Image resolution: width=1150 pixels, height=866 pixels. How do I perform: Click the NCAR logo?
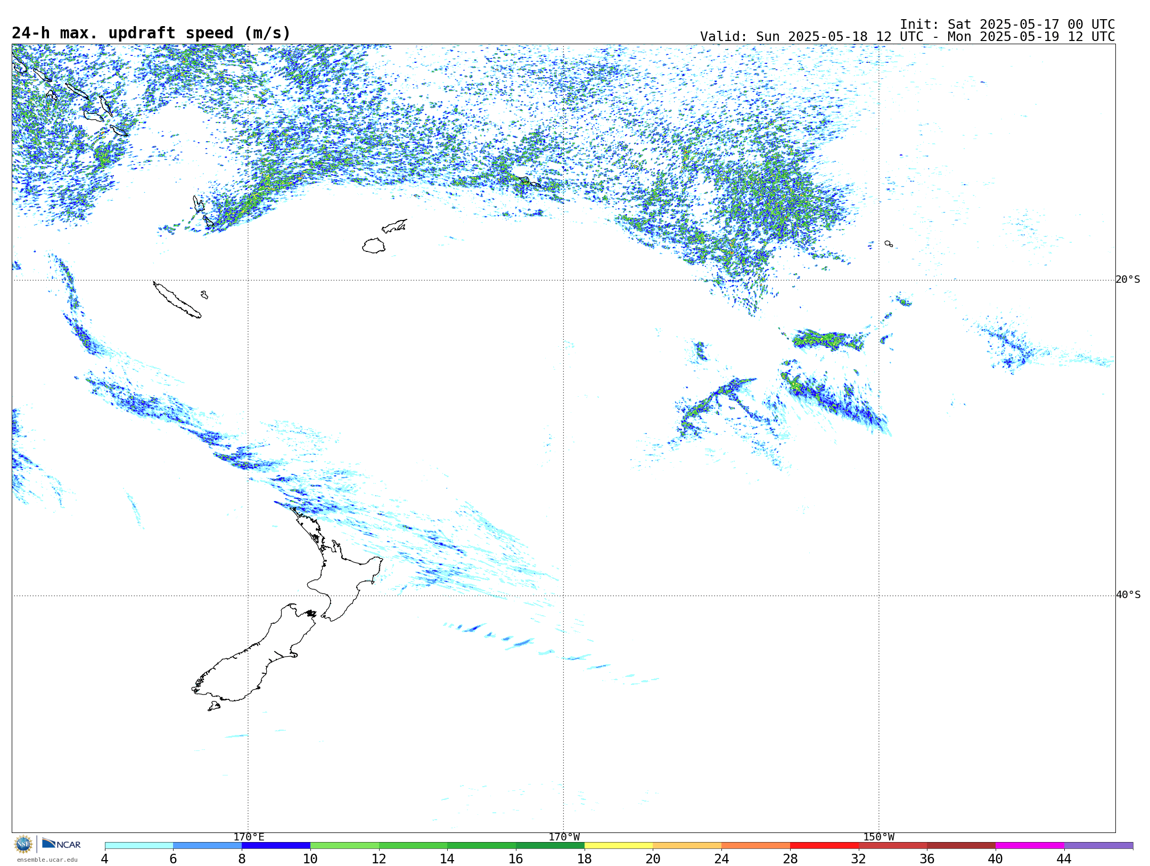click(61, 844)
